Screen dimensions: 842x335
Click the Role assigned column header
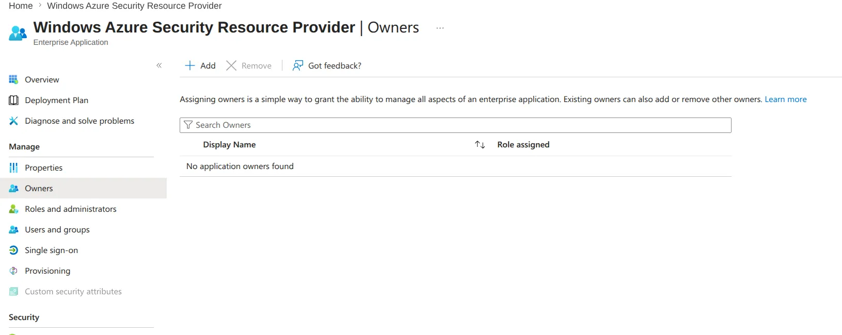pyautogui.click(x=523, y=145)
